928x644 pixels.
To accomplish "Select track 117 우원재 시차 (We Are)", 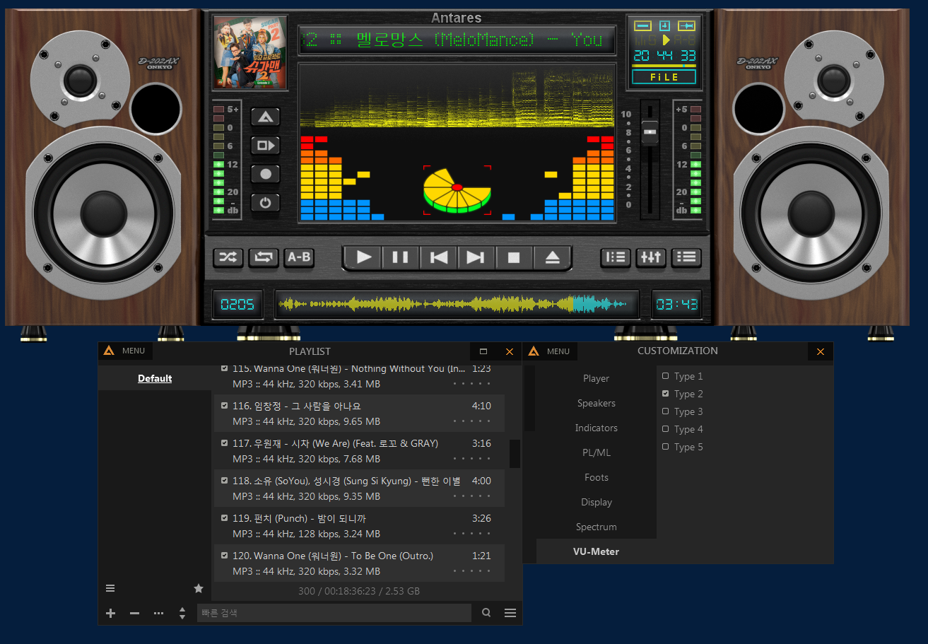I will pyautogui.click(x=359, y=451).
